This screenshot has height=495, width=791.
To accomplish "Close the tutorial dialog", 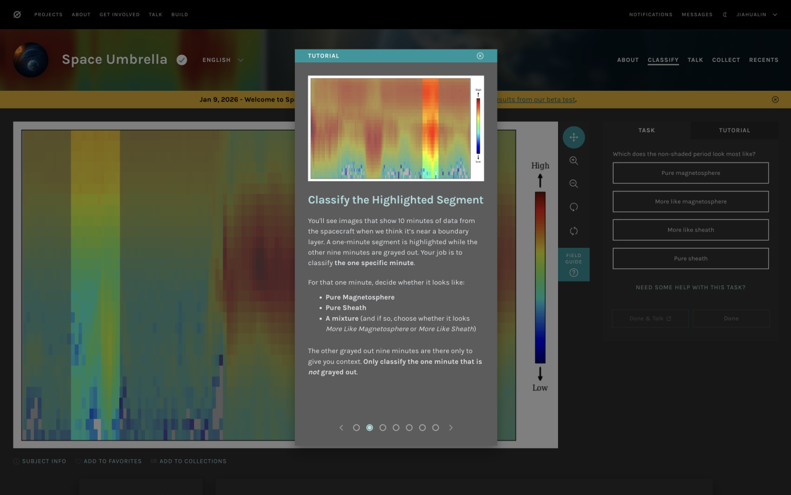I will point(480,56).
